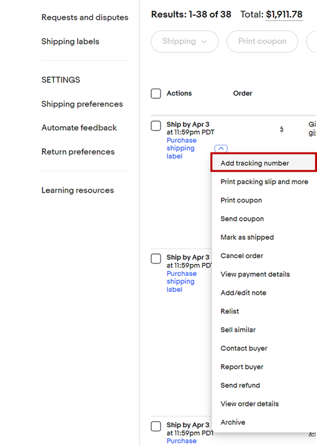Tick the second order's checkbox
This screenshot has height=445, width=317.
click(x=156, y=259)
